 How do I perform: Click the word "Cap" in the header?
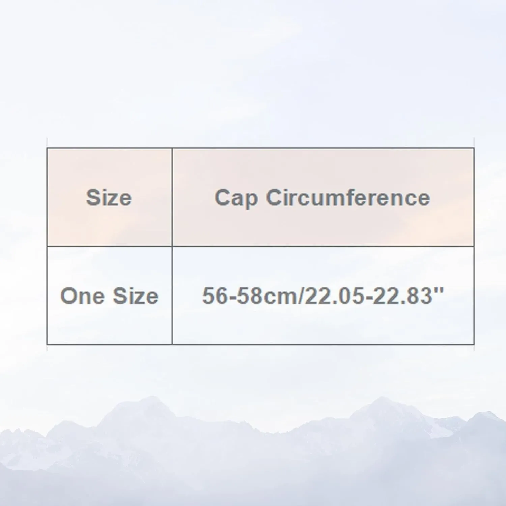click(x=236, y=198)
